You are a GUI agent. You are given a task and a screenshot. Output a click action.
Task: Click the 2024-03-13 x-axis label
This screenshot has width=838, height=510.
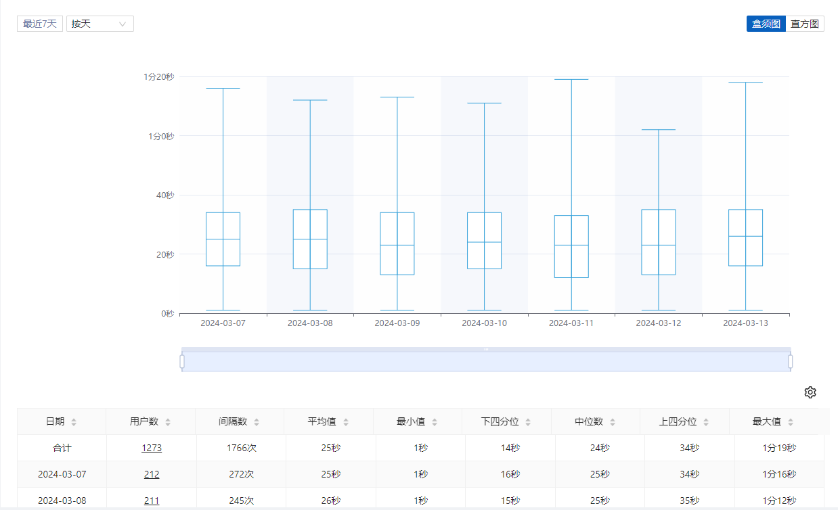point(745,323)
